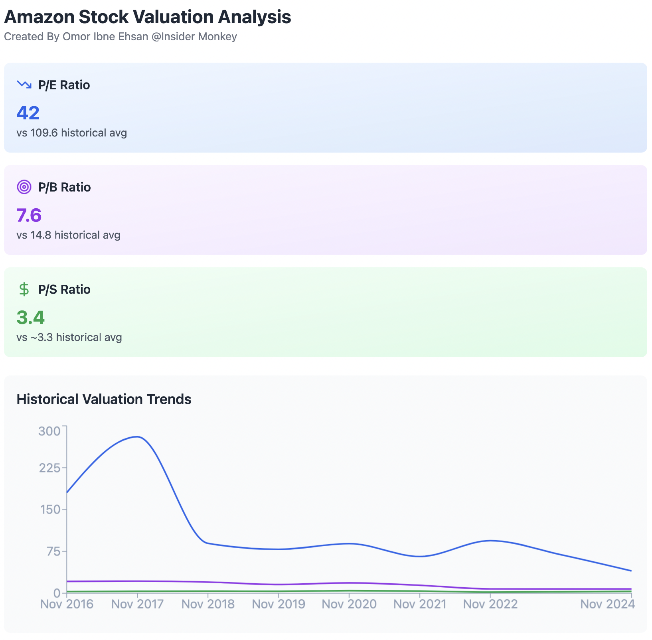Click the Nov 2024 x-axis label
This screenshot has height=640, width=652.
607,604
